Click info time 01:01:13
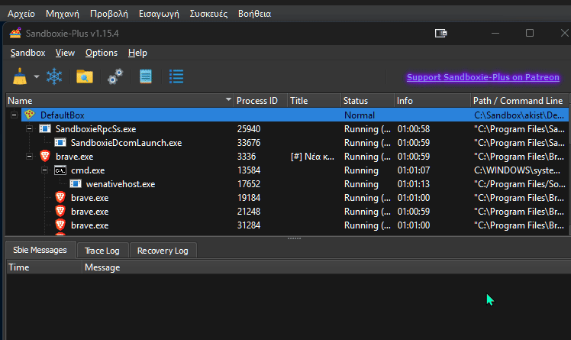The image size is (571, 340). pyautogui.click(x=414, y=184)
